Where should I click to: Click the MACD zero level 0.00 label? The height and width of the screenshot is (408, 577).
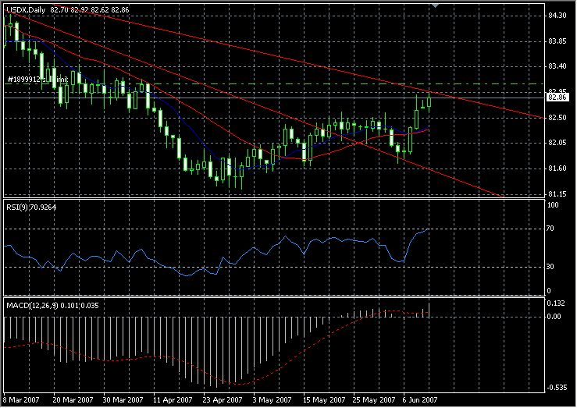[x=554, y=317]
